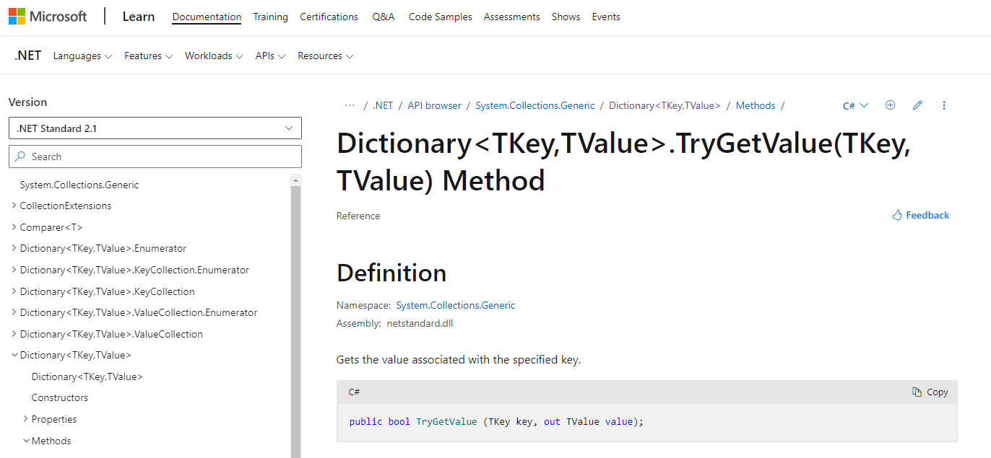Viewport: 991px width, 458px height.
Task: Expand the Dictionary<TKey,TValue>.ValueCollection node
Action: (14, 334)
